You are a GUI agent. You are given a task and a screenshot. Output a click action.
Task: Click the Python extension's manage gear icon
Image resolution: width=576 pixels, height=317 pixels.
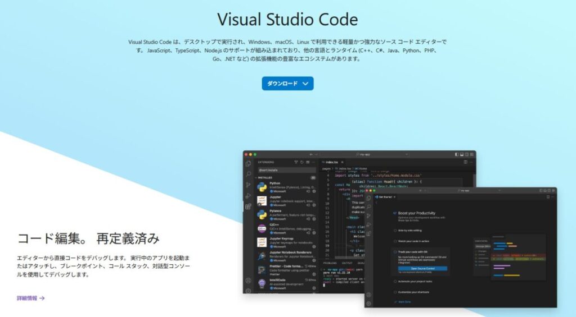[314, 190]
